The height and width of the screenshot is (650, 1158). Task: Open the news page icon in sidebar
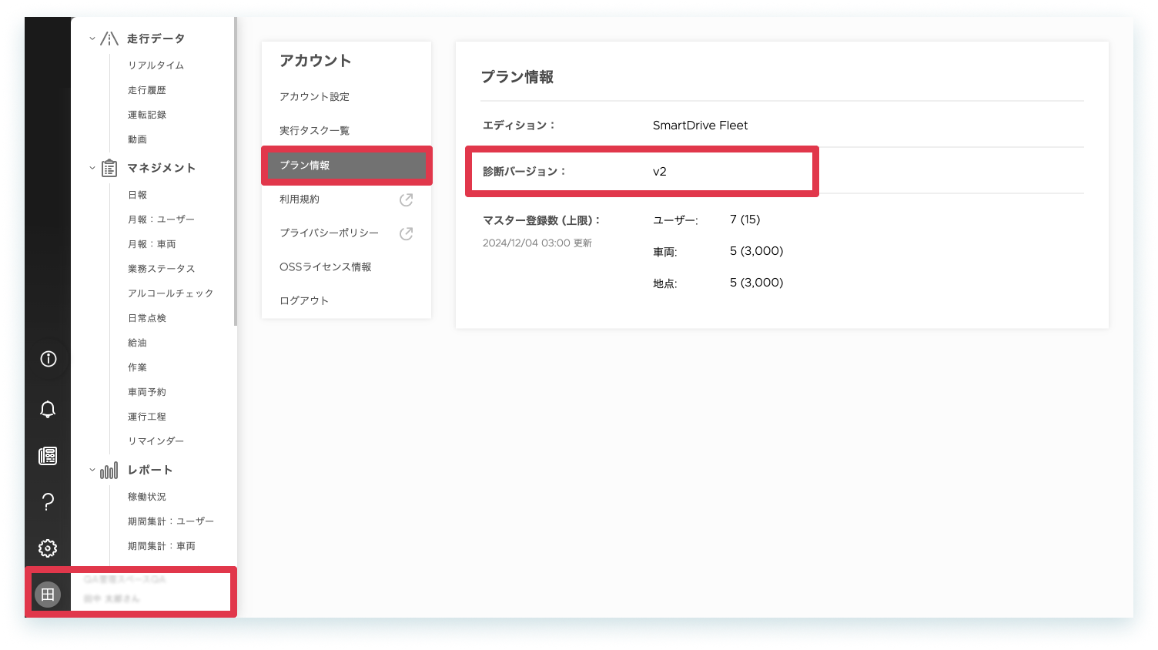pyautogui.click(x=48, y=456)
